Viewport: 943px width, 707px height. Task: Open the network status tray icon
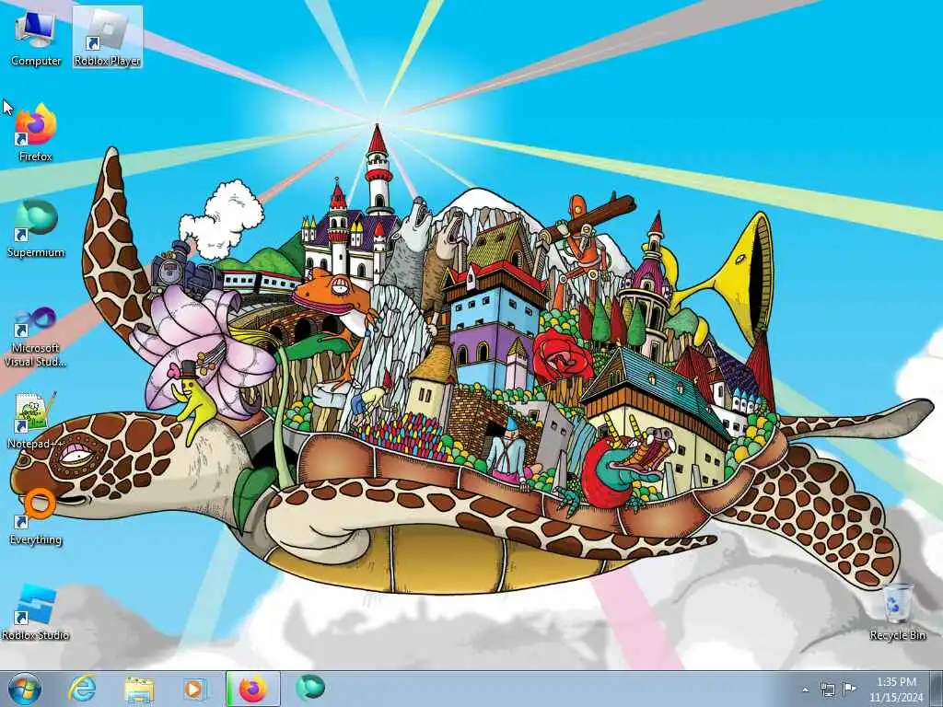828,689
